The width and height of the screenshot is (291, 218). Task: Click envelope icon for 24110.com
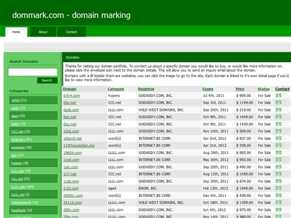(x=279, y=202)
